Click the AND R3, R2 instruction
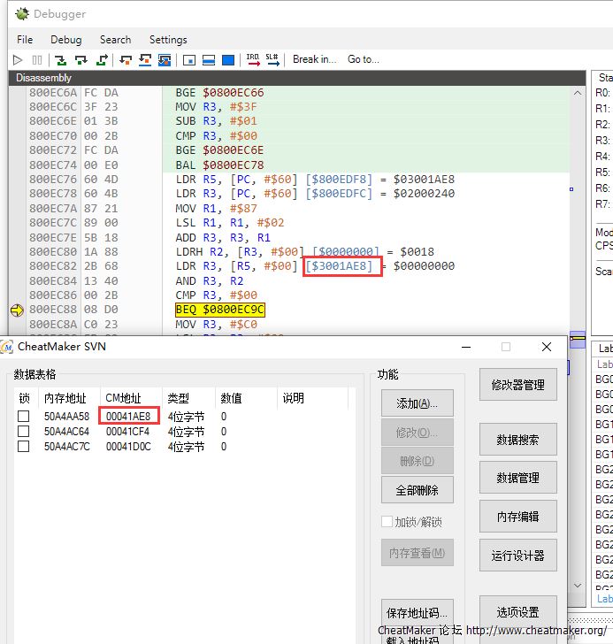Image resolution: width=613 pixels, height=644 pixels. (x=210, y=281)
